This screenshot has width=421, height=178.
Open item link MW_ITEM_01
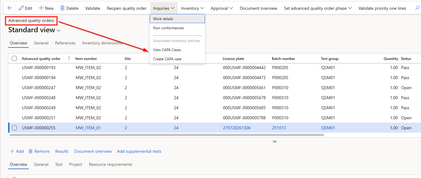tap(88, 128)
